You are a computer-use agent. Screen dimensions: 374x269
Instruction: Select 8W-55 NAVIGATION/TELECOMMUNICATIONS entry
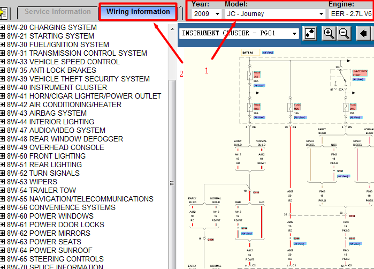[x=80, y=199]
